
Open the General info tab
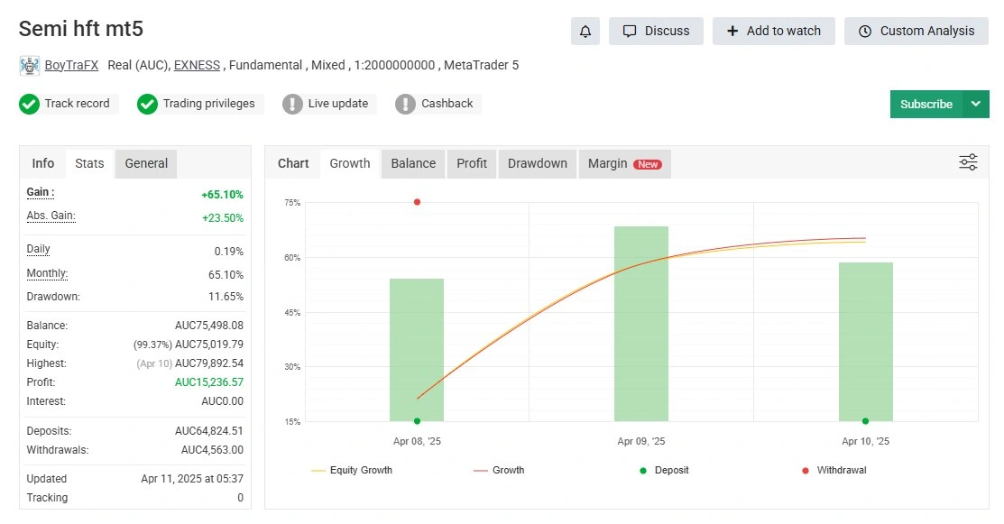coord(146,164)
